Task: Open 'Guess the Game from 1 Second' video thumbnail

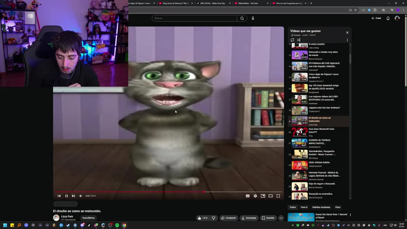Action: (301, 217)
